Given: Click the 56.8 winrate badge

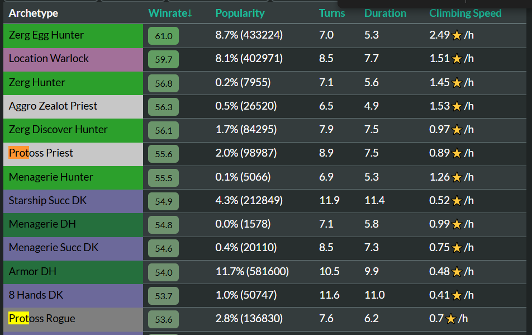Looking at the screenshot, I should coord(164,83).
